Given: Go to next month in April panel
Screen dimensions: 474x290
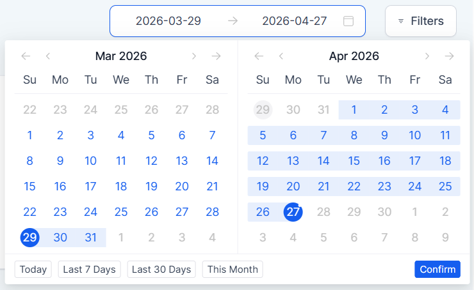Looking at the screenshot, I should click(x=427, y=56).
